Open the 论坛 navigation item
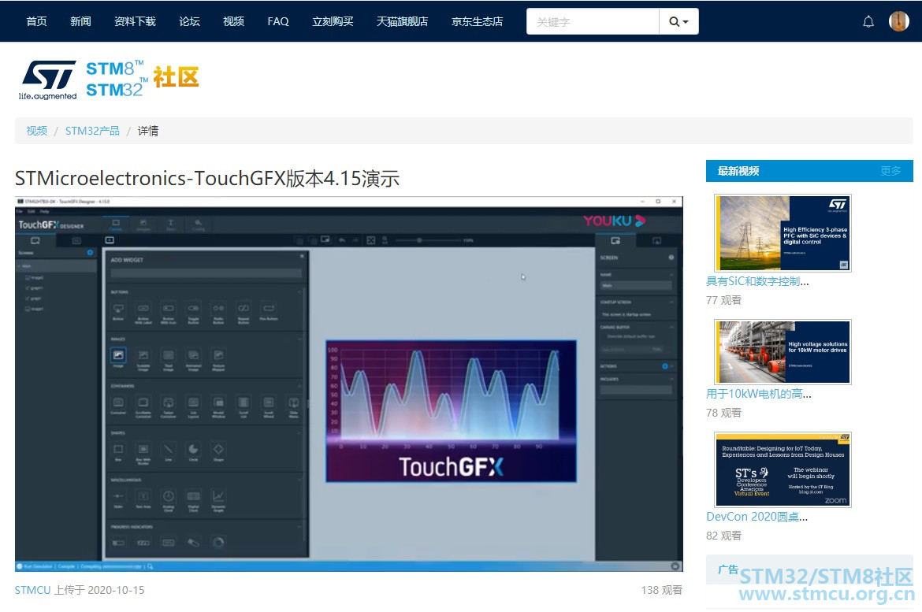Viewport: 922px width, 612px height. pos(189,22)
